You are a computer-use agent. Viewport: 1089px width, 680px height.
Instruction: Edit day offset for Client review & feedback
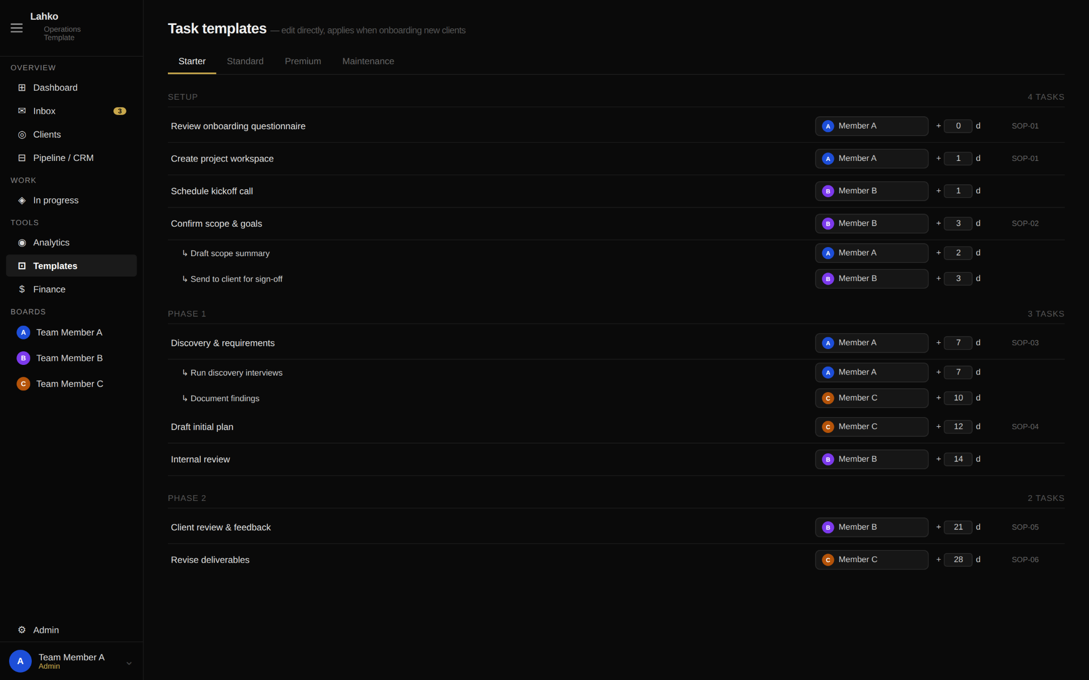pos(958,527)
